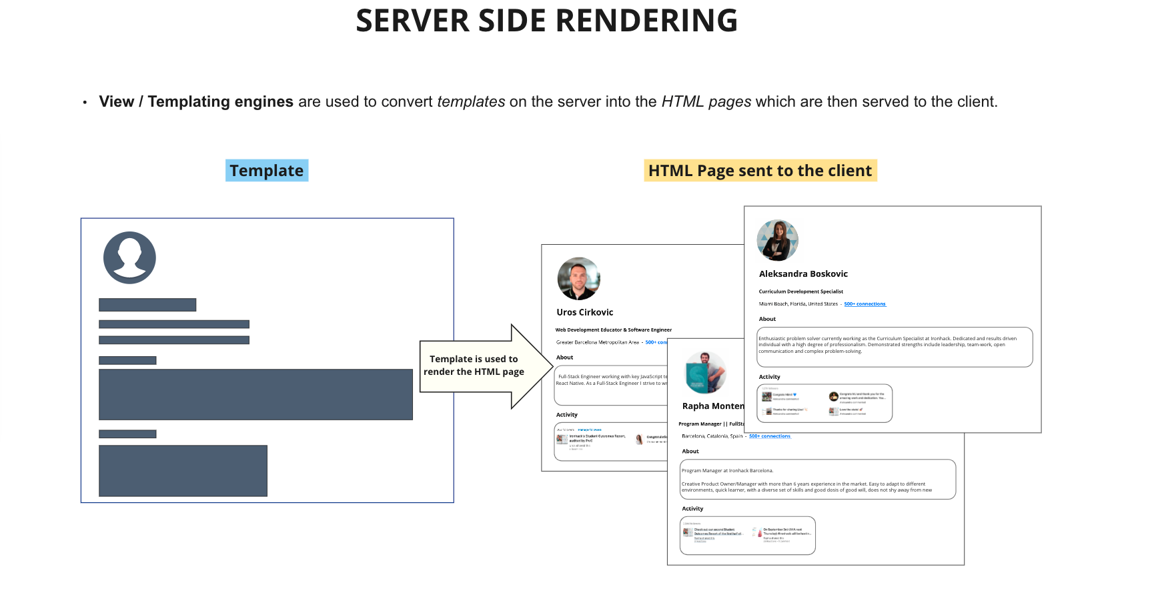Click Rapha's Activity posts box
This screenshot has height=593, width=1150.
point(748,536)
